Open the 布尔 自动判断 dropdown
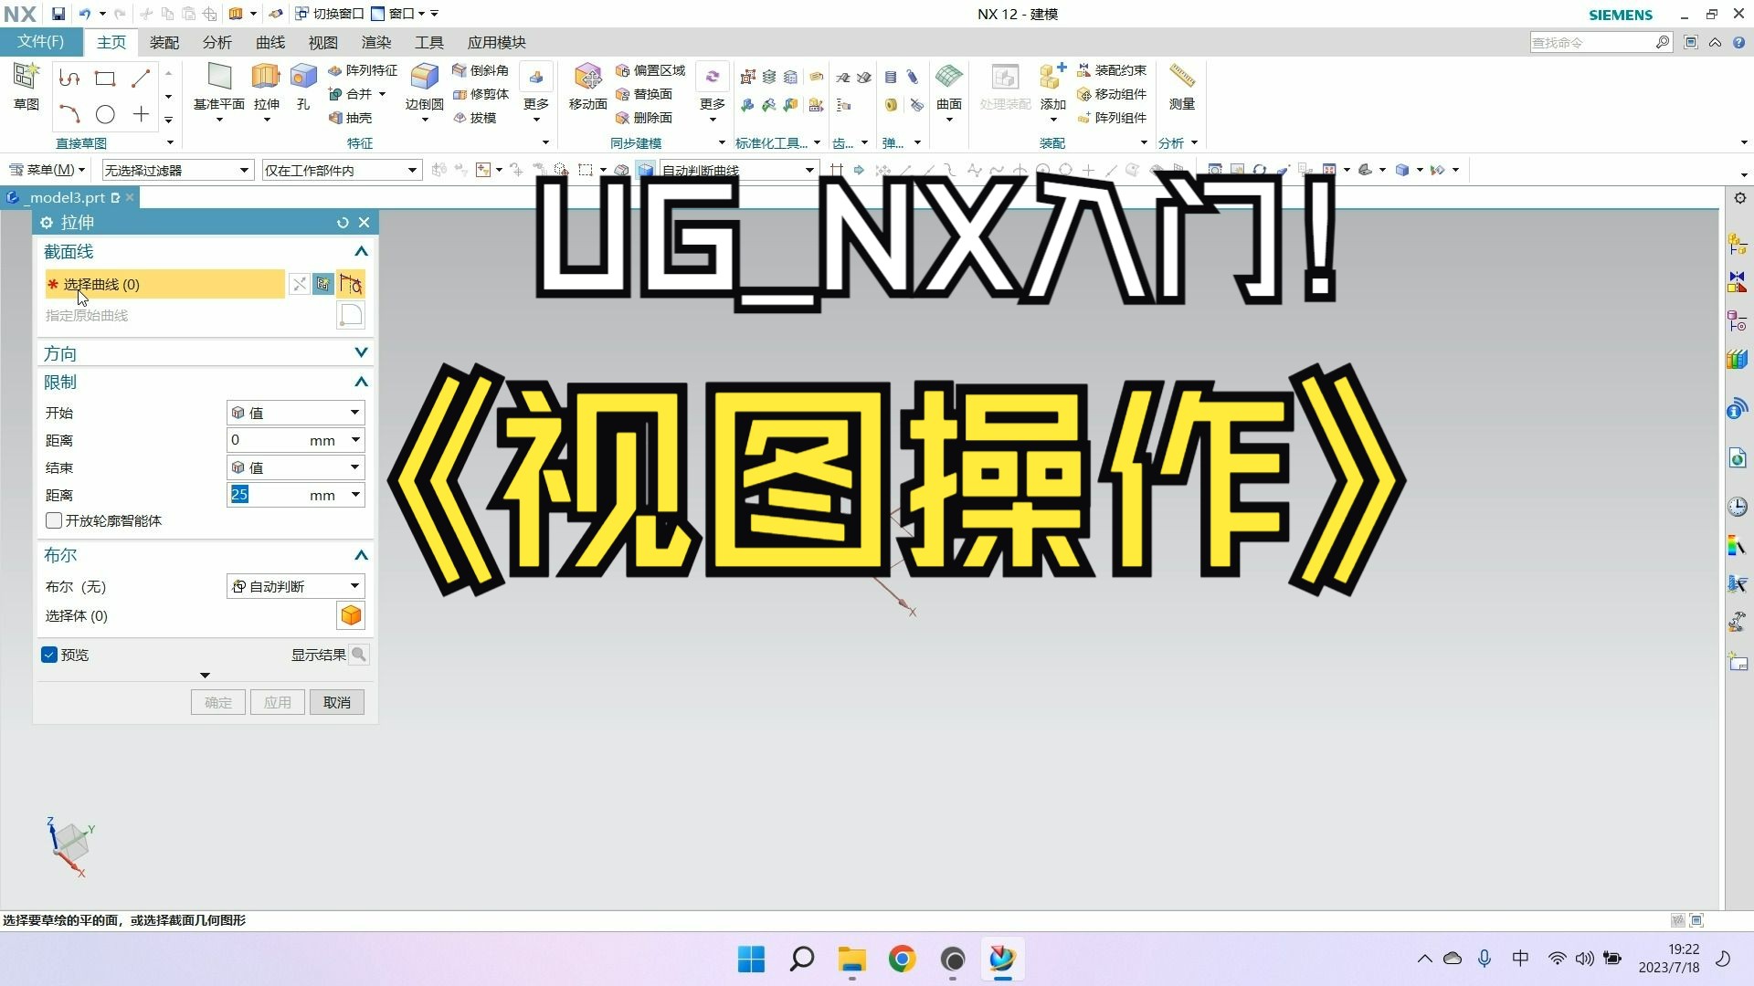This screenshot has height=986, width=1754. point(294,586)
